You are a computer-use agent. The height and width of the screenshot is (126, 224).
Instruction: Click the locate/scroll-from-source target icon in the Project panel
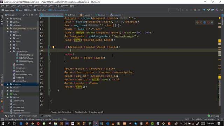click(x=23, y=15)
